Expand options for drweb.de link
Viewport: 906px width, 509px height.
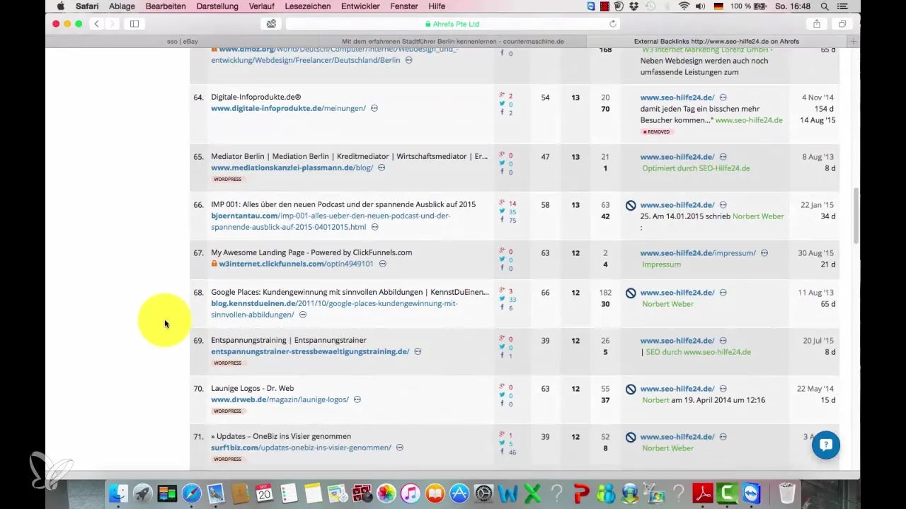click(357, 399)
